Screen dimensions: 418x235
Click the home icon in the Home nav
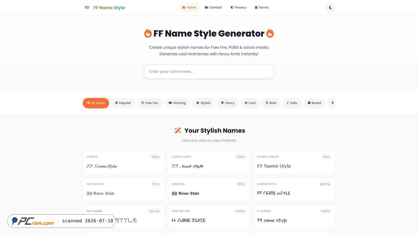tap(184, 8)
